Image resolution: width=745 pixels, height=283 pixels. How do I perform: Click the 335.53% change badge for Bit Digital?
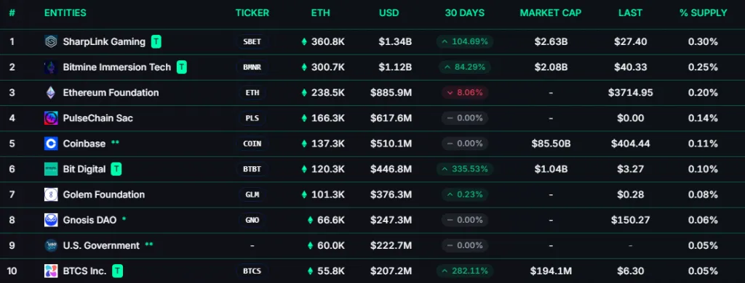click(465, 169)
